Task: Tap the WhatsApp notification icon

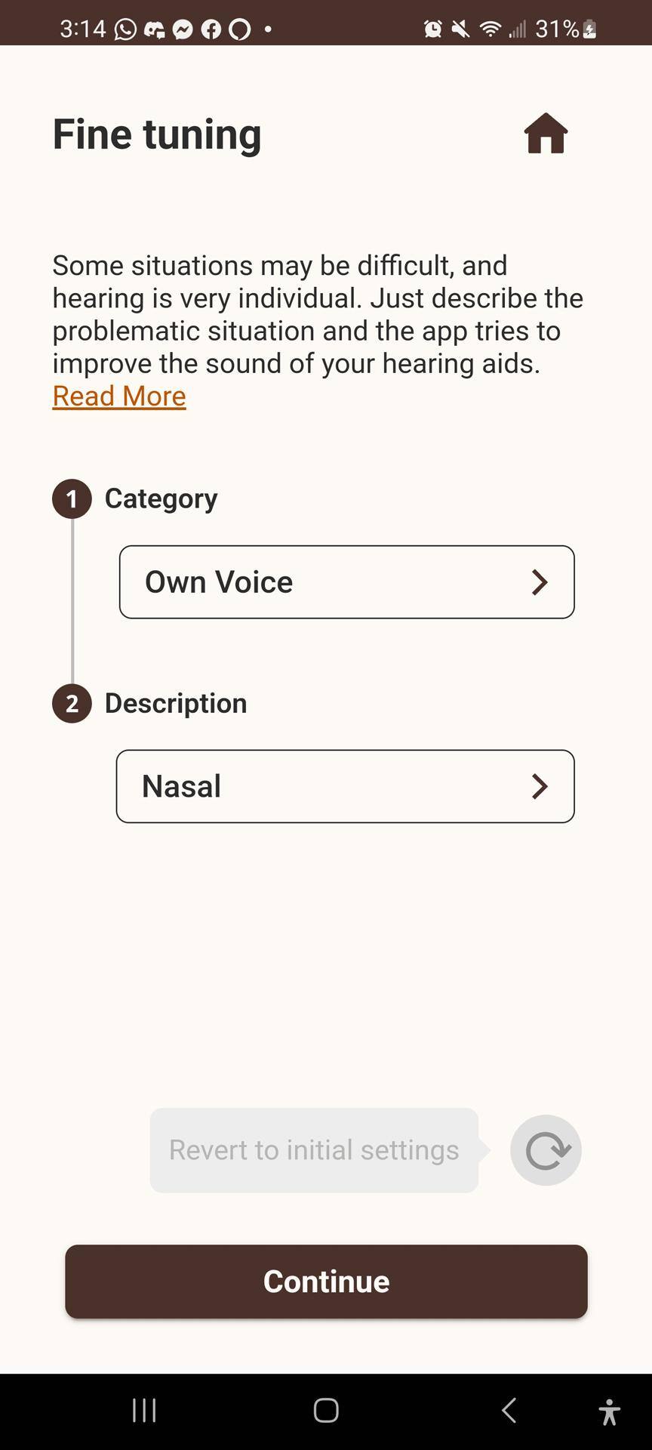Action: click(x=126, y=29)
